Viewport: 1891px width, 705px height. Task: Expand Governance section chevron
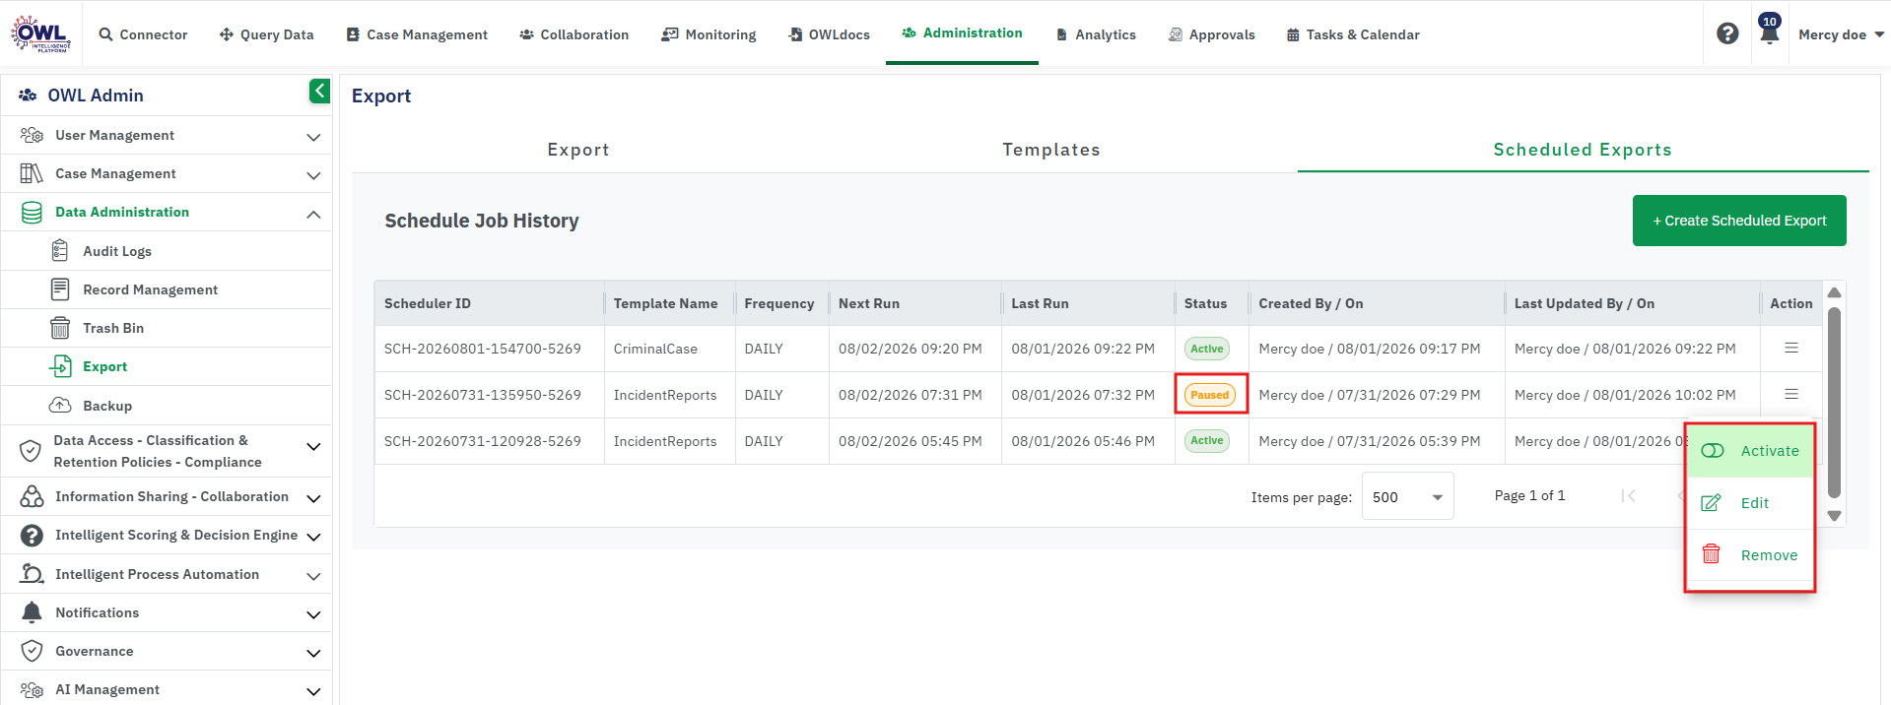tap(313, 653)
